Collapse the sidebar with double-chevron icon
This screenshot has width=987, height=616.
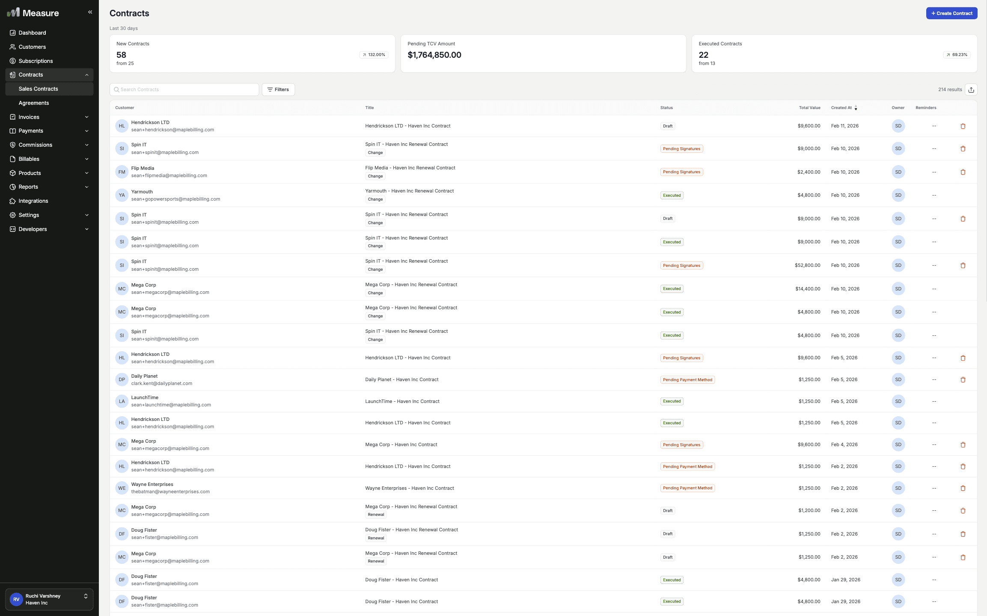tap(90, 12)
